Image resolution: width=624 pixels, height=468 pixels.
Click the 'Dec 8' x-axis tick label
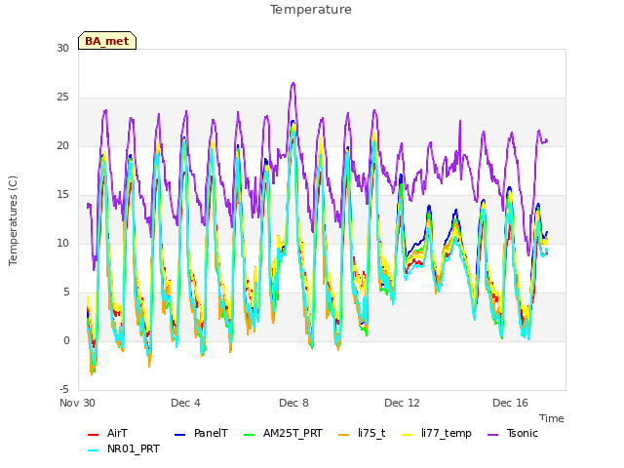click(x=293, y=403)
